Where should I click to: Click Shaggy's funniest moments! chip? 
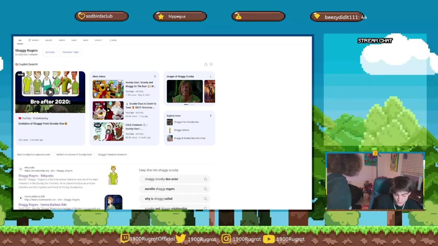[x=112, y=154]
